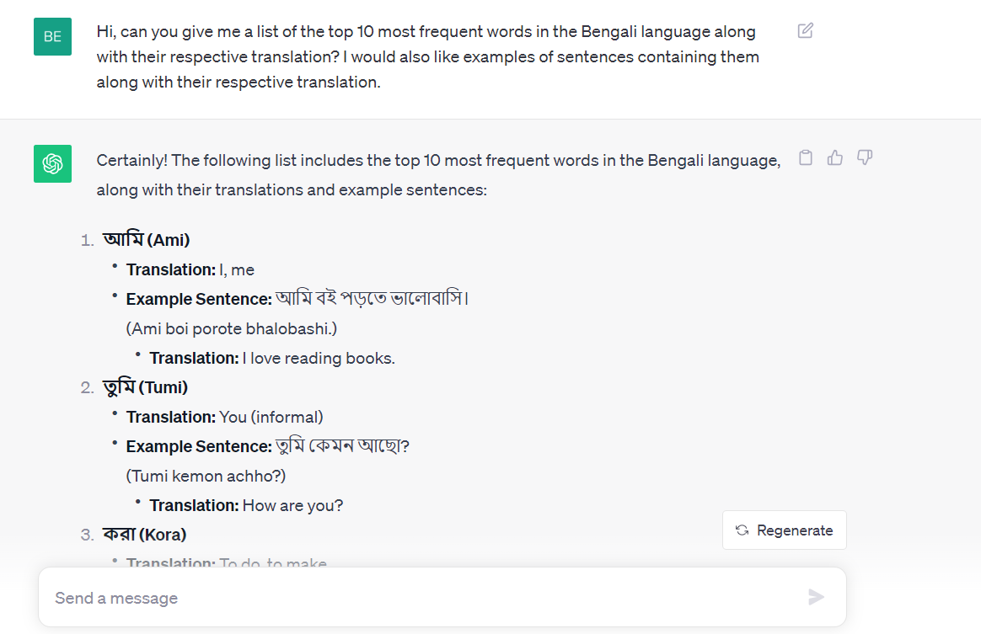The height and width of the screenshot is (634, 981).
Task: Give the response a thumbs down
Action: [865, 157]
